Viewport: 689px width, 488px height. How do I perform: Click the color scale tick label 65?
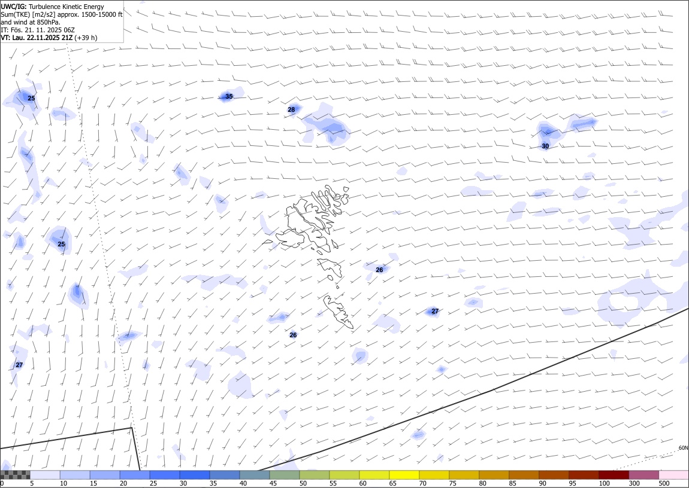[x=393, y=483]
